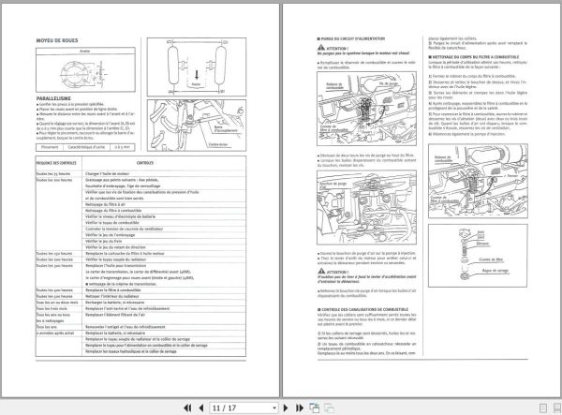The width and height of the screenshot is (562, 415).
Task: Jump to the last page
Action: tap(300, 408)
